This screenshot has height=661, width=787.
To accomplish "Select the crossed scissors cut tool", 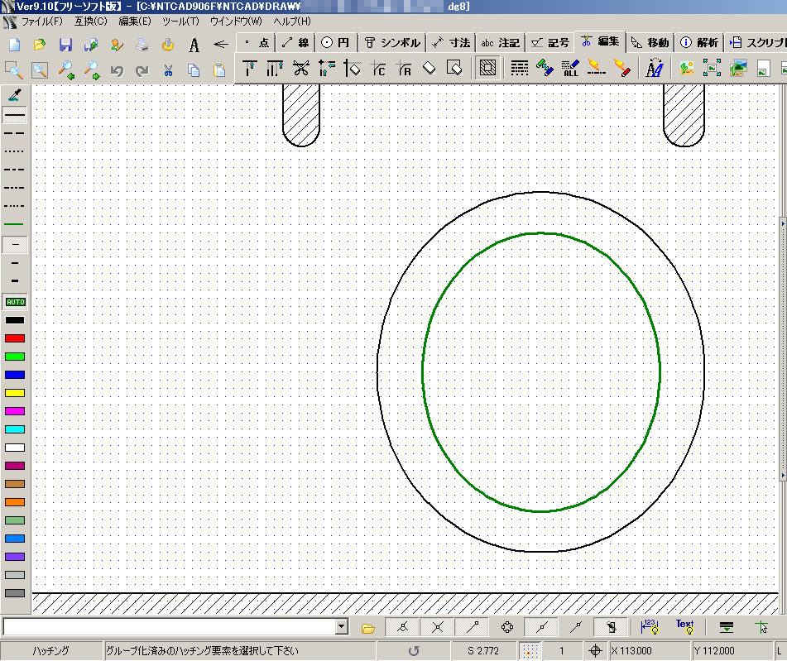I will pos(300,68).
